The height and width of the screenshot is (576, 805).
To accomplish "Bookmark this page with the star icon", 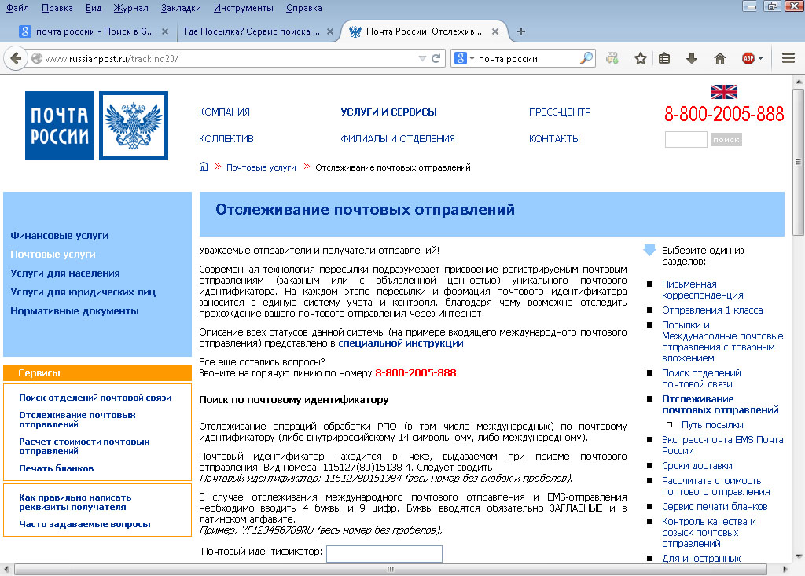I will pos(640,58).
